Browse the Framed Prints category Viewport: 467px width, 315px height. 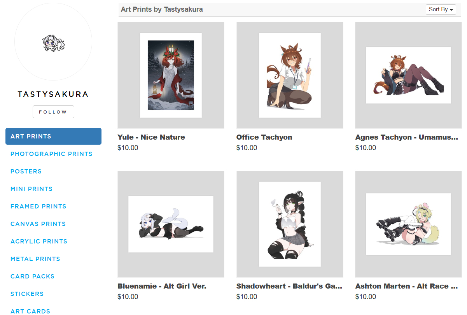pos(38,206)
